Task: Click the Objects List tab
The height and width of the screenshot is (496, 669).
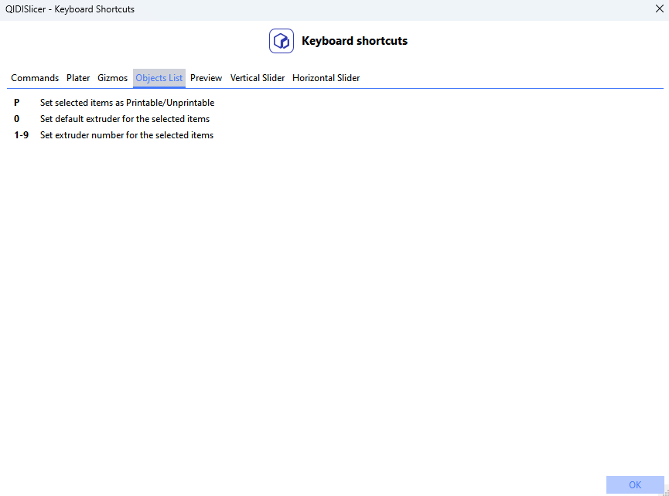Action: [x=159, y=78]
